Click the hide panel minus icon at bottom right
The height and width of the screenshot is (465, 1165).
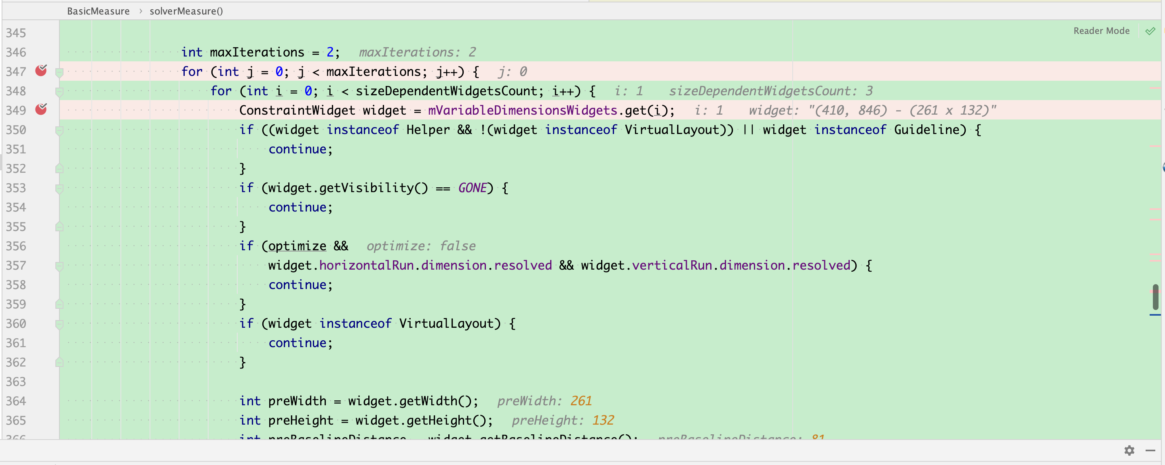coord(1150,450)
